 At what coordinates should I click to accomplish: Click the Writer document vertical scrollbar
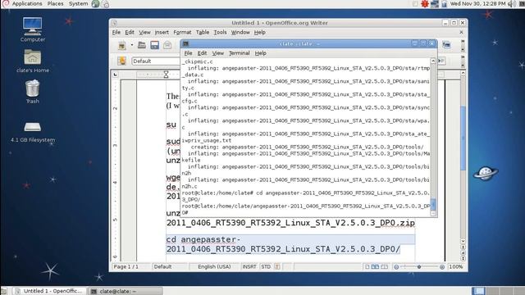pyautogui.click(x=463, y=138)
